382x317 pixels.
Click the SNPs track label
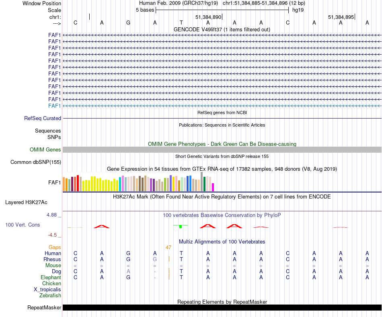pyautogui.click(x=54, y=137)
